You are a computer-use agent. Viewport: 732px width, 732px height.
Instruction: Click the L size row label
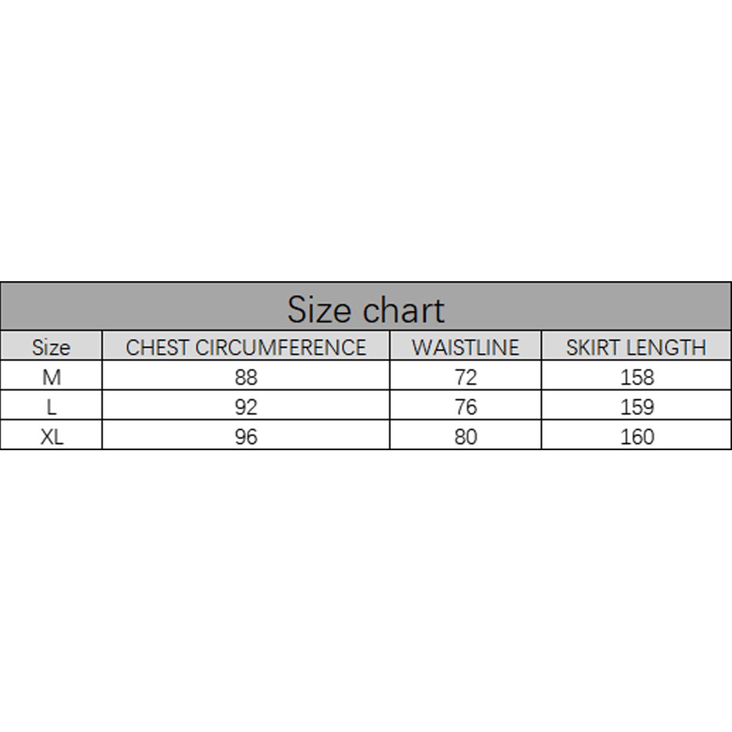[51, 407]
